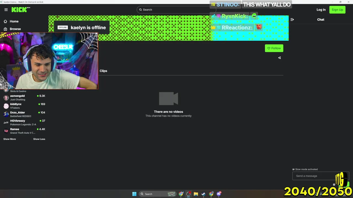Click the 'Slow mode activated' notice
This screenshot has width=353, height=198.
305,169
